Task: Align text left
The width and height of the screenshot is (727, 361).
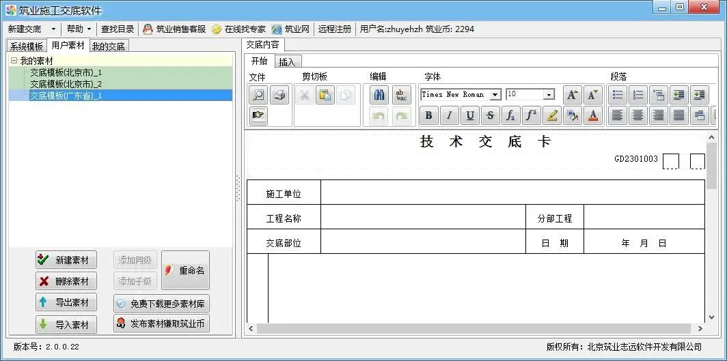Action: (617, 116)
